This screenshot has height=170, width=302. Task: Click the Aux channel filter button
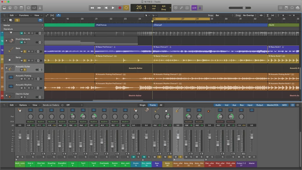click(x=234, y=105)
